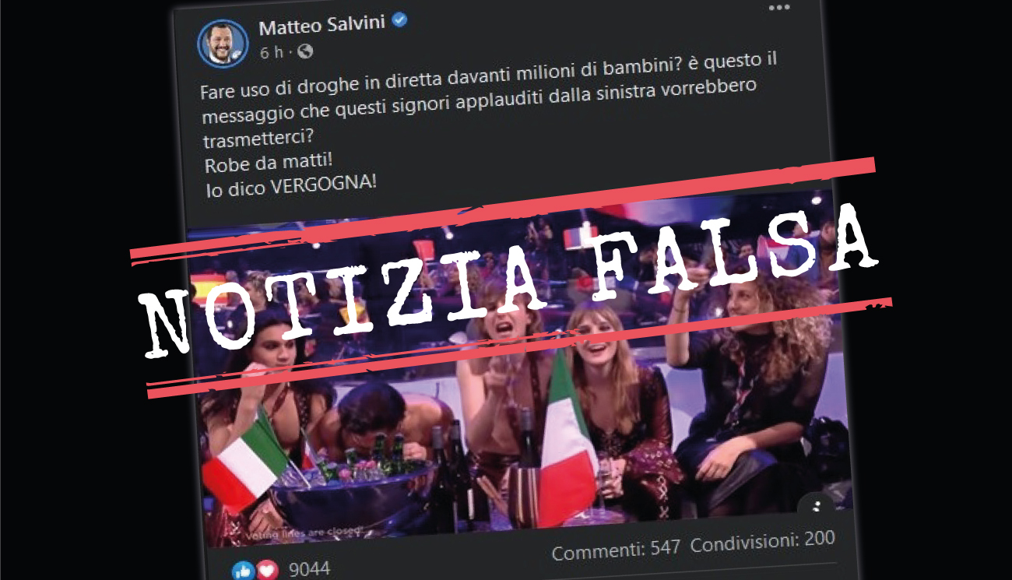Click the blue verified badge
Image resolution: width=1012 pixels, height=580 pixels.
click(399, 21)
